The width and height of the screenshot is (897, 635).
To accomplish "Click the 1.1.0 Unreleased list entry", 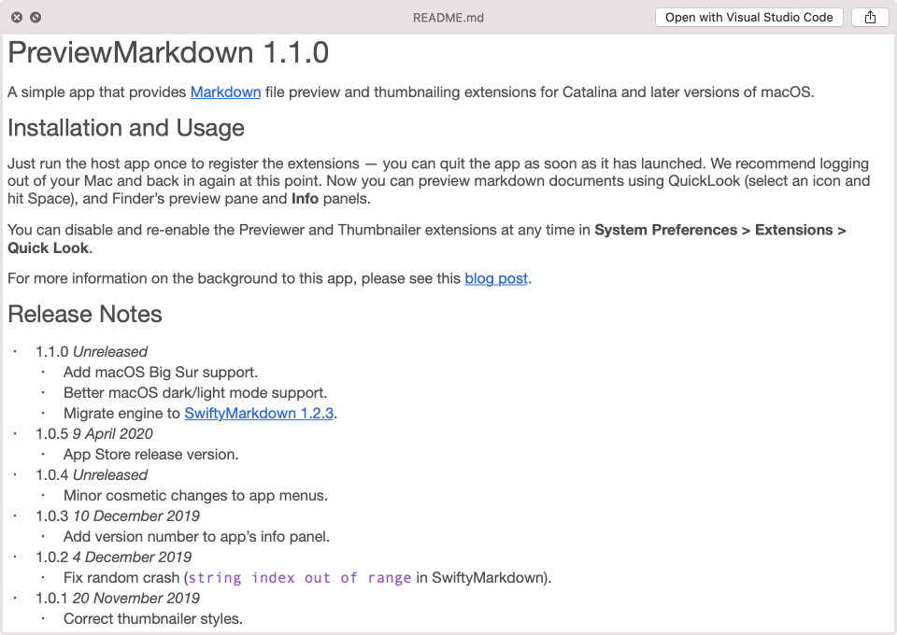I will pos(92,352).
